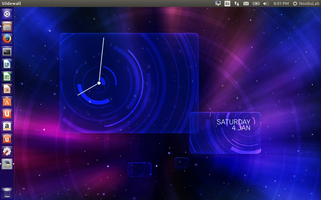This screenshot has width=321, height=200.
Task: Launch LibreOffice Impress
Action: [7, 89]
